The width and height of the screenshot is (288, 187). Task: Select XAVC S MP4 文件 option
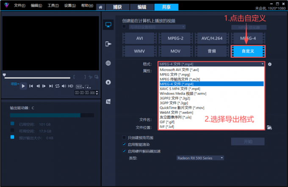(x=211, y=89)
